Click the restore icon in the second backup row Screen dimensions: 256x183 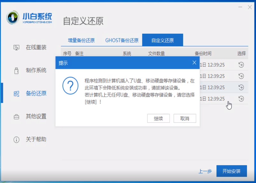[x=241, y=76]
